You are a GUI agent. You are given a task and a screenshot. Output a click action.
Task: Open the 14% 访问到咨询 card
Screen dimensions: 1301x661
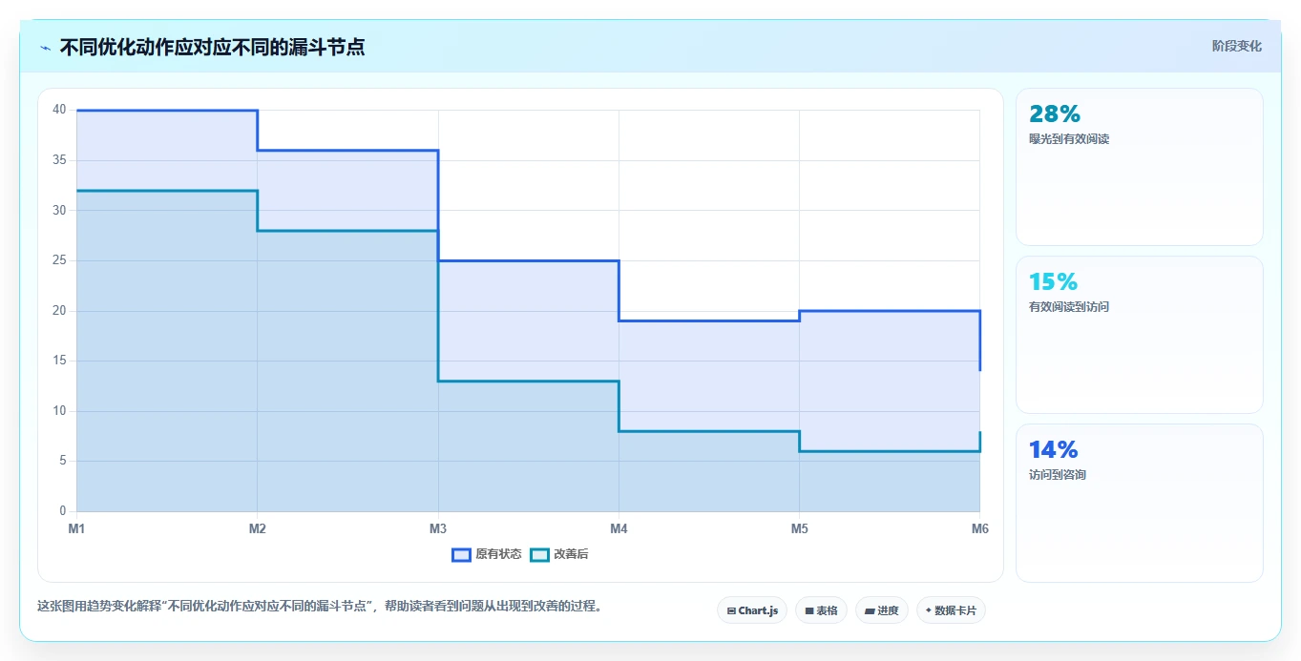(1140, 503)
